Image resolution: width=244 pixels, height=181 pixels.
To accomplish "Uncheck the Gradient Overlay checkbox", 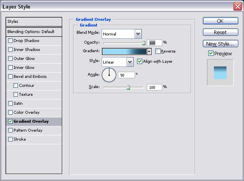I will click(10, 121).
